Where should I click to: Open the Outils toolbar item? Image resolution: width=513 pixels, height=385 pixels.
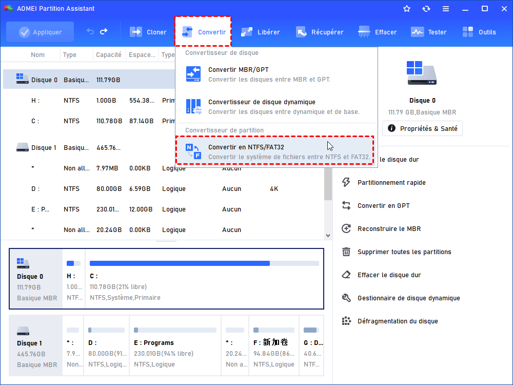479,32
